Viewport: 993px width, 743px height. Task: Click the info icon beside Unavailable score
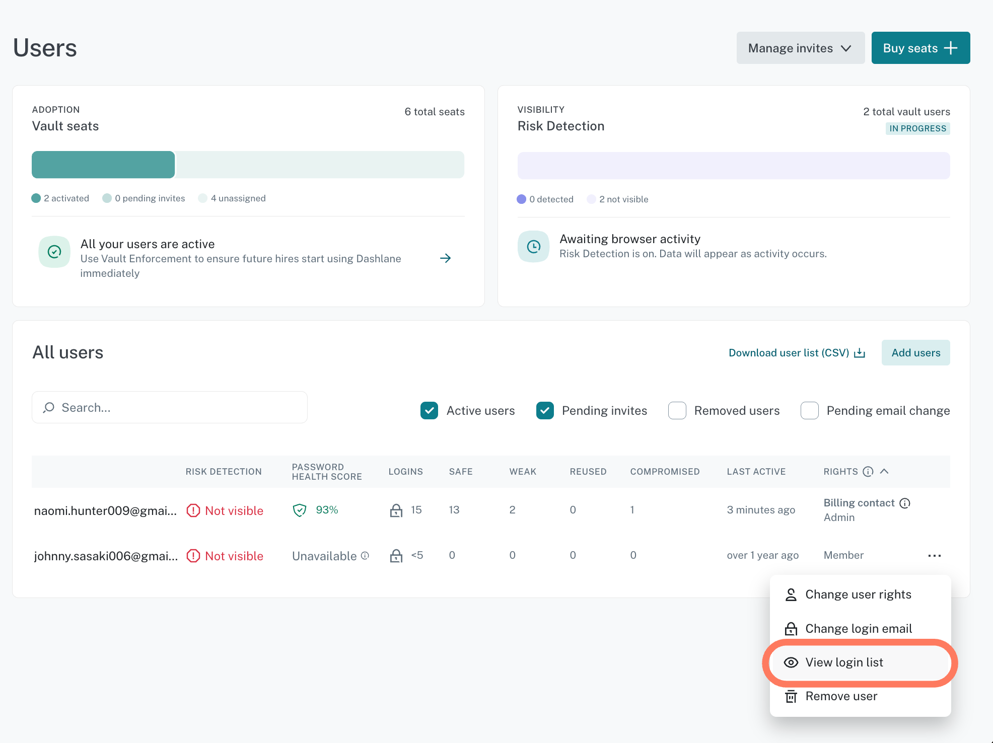[x=365, y=555]
